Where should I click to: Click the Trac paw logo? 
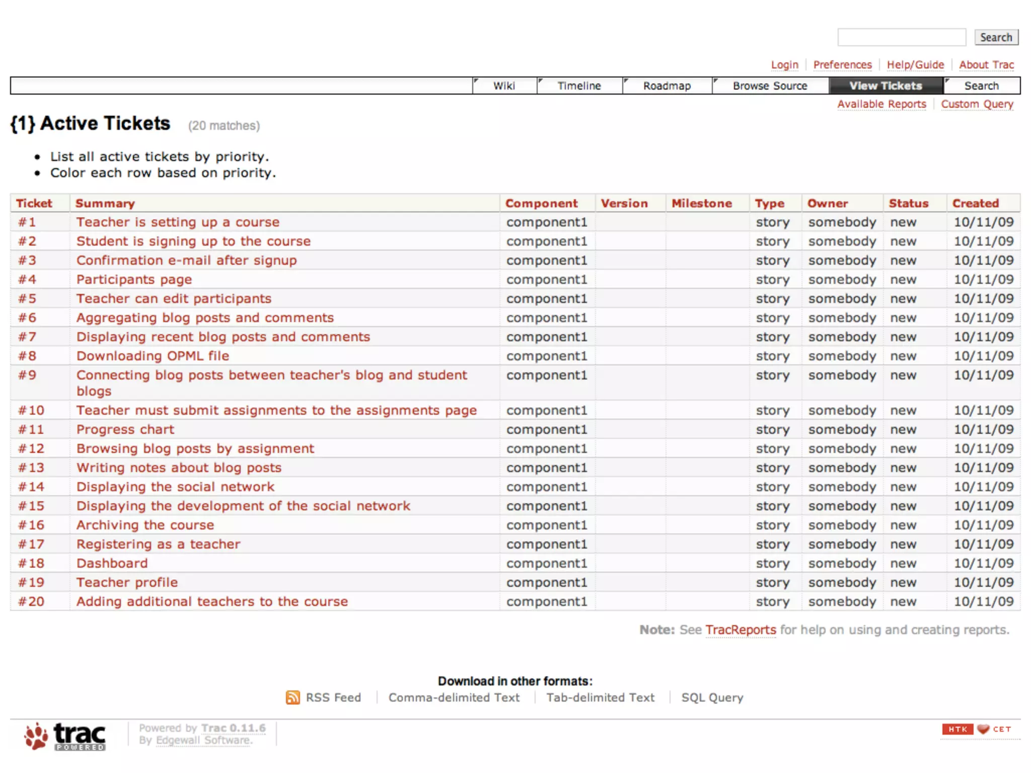(x=65, y=737)
